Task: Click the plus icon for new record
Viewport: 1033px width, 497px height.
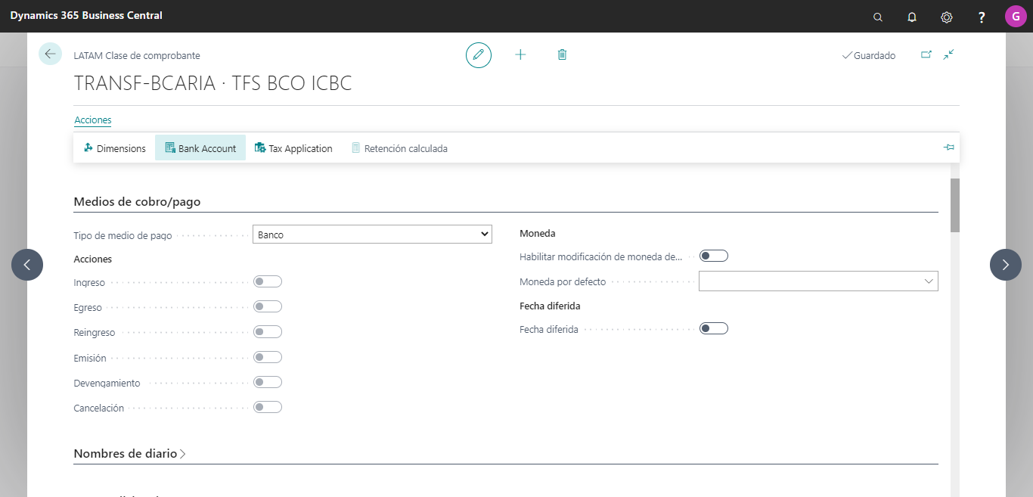Action: 520,55
